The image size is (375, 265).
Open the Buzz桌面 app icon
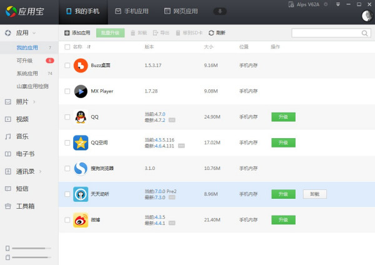81,65
